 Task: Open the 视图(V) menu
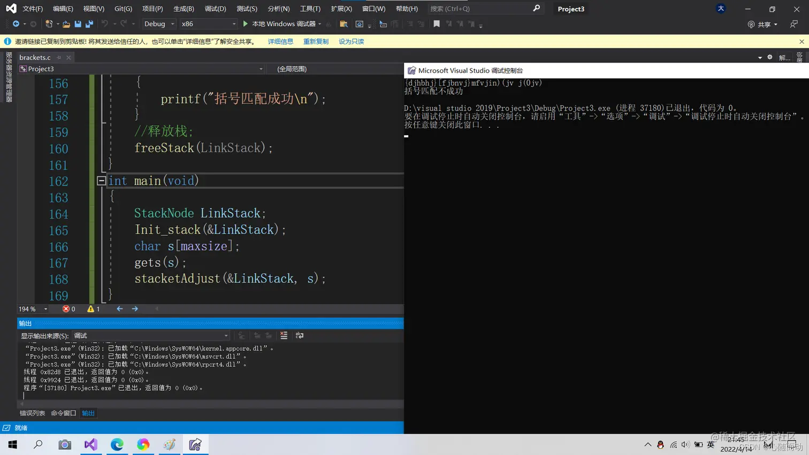click(94, 9)
